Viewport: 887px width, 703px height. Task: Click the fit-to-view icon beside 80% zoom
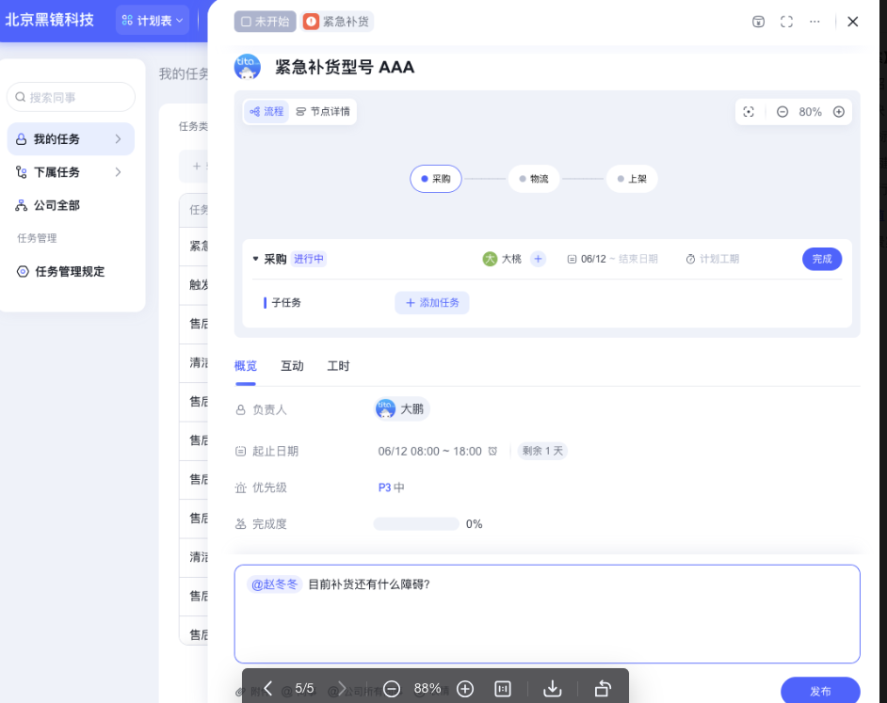click(749, 112)
